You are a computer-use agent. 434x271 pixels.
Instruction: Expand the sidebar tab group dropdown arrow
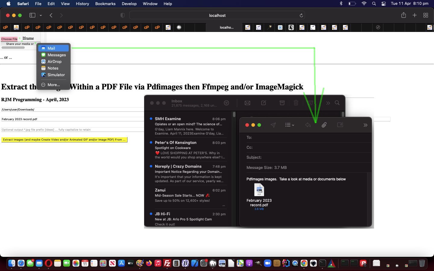coord(41,15)
